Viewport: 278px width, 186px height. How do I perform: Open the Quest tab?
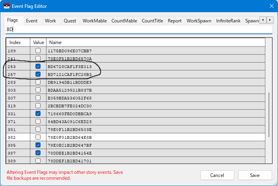click(x=70, y=21)
